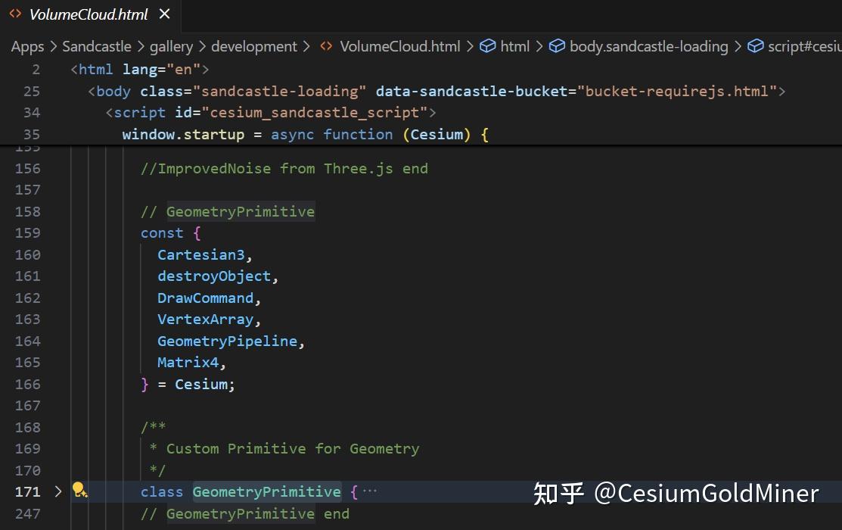Collapse the GeometryPrimitive class using line 171 chevron
842x530 pixels.
(x=58, y=491)
